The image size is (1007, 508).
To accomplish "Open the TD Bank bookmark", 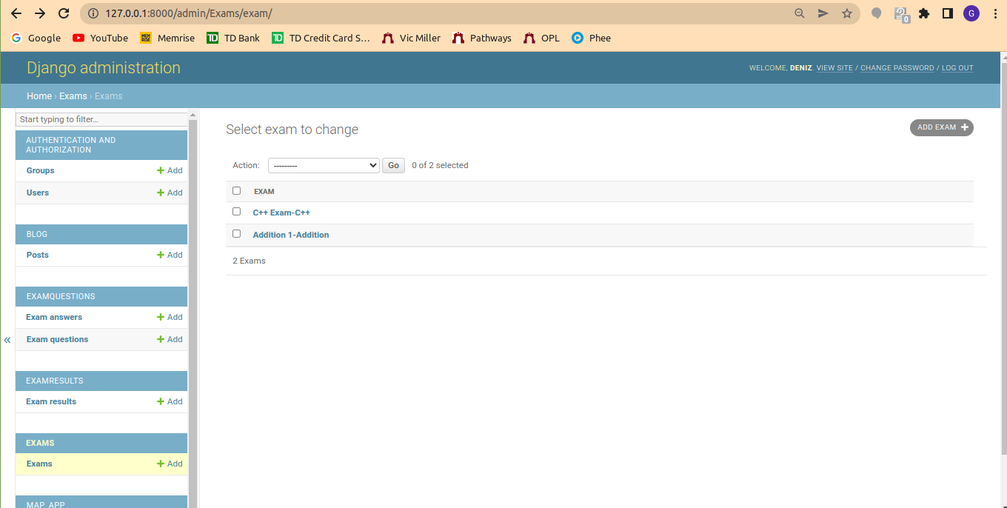I will [x=233, y=38].
